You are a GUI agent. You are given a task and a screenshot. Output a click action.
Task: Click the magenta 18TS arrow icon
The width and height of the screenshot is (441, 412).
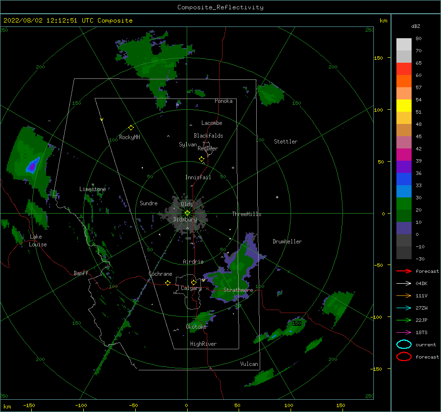(x=404, y=333)
